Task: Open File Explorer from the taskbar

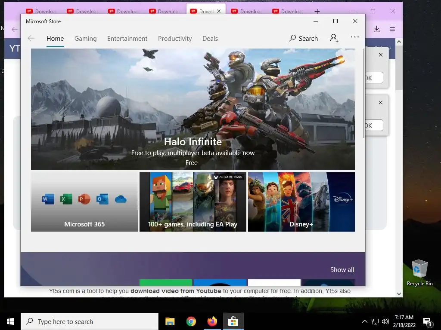Action: point(170,321)
